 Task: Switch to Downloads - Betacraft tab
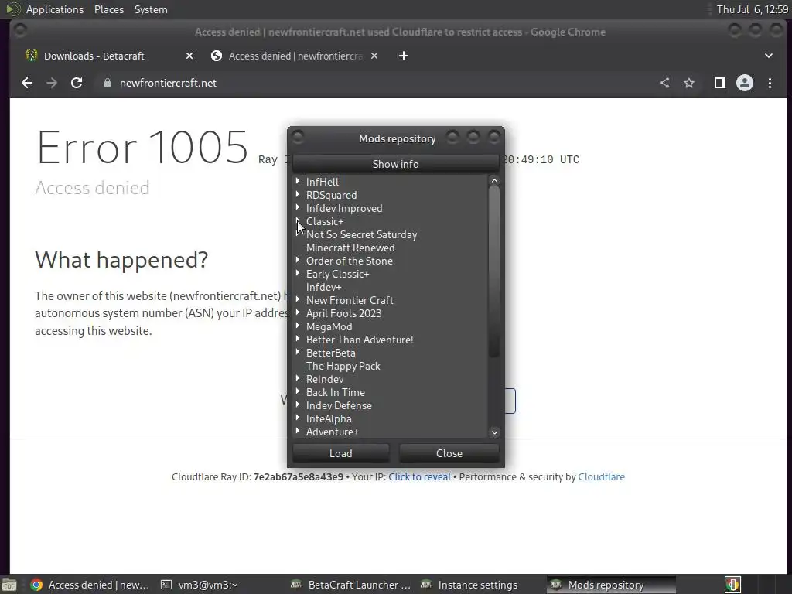[108, 56]
